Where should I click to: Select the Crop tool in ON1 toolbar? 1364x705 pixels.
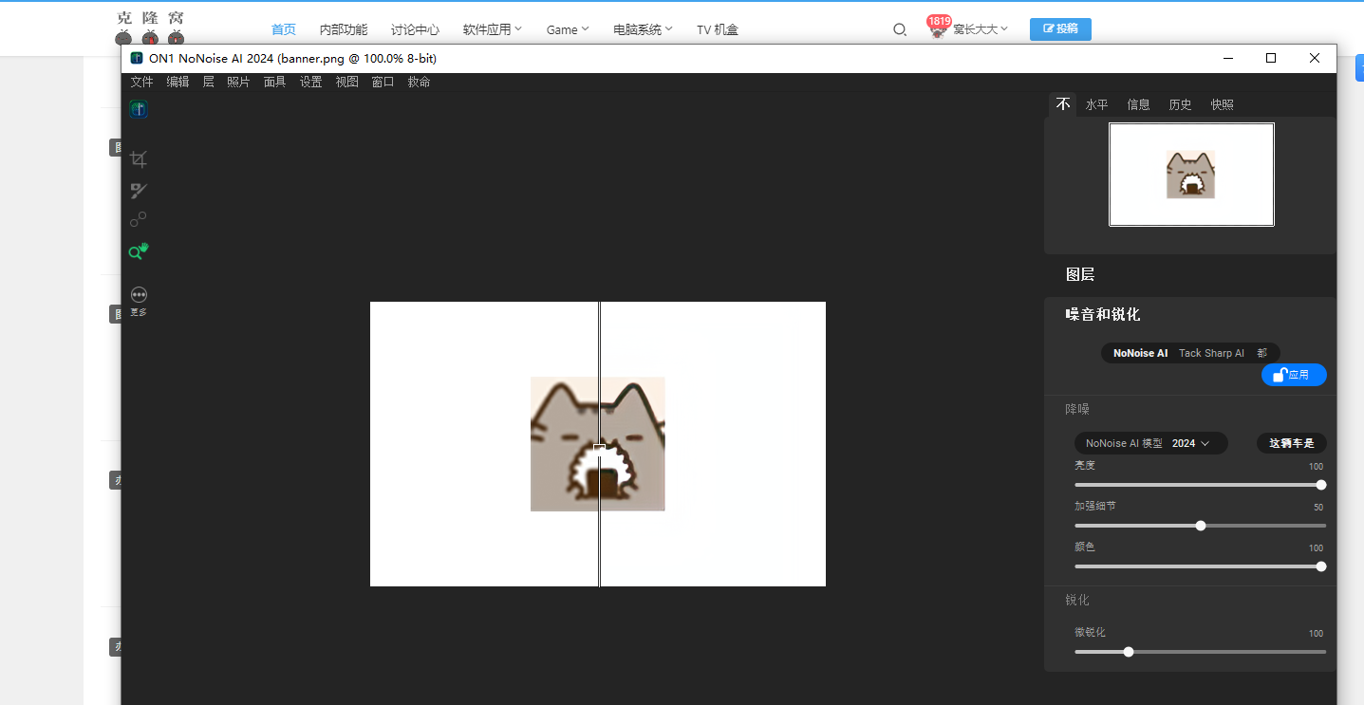click(139, 159)
